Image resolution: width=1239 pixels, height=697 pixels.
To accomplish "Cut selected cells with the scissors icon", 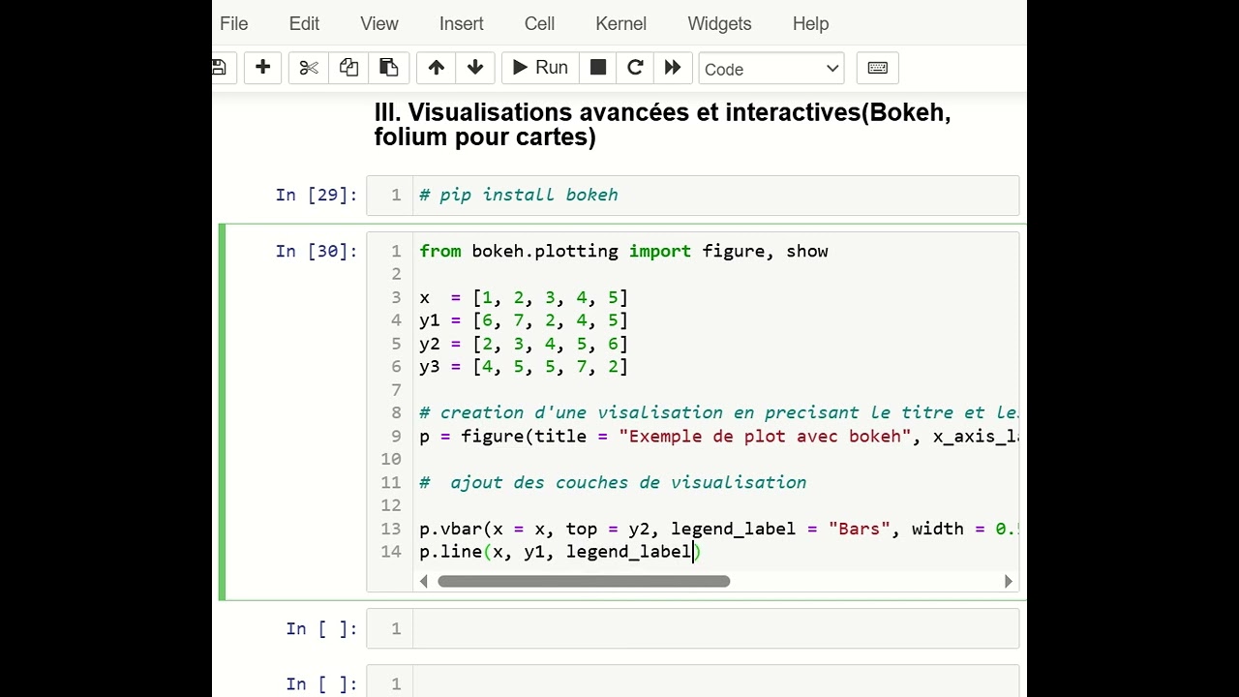I will (x=309, y=68).
